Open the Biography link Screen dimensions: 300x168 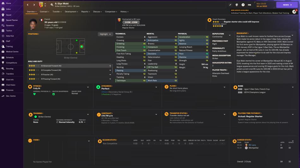click(243, 33)
